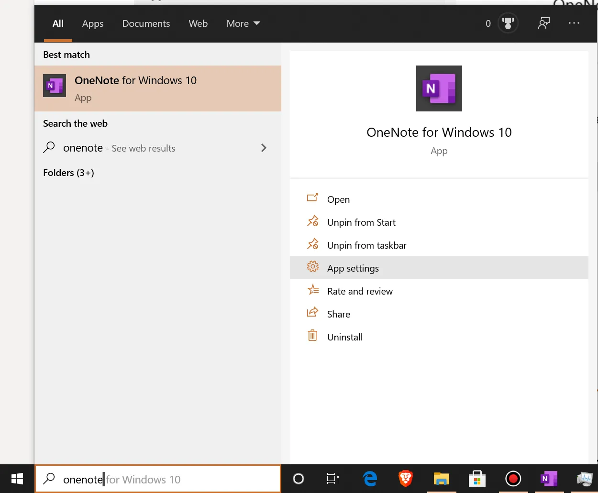The height and width of the screenshot is (493, 598).
Task: Choose Open from the app actions
Action: (x=439, y=199)
